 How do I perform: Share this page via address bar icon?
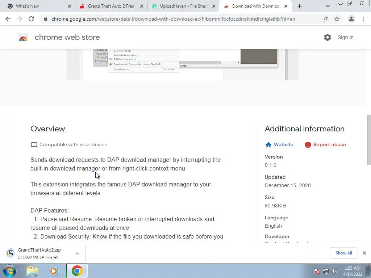[325, 19]
